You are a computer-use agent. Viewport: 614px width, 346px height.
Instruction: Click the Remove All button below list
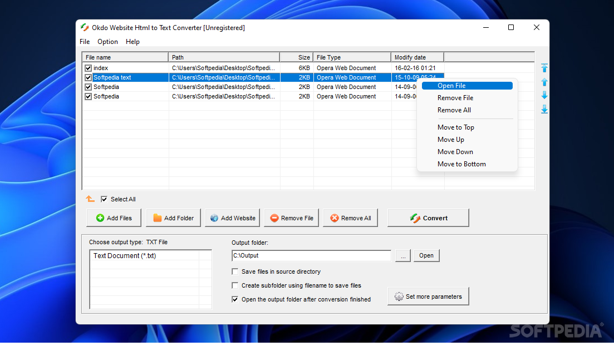351,218
